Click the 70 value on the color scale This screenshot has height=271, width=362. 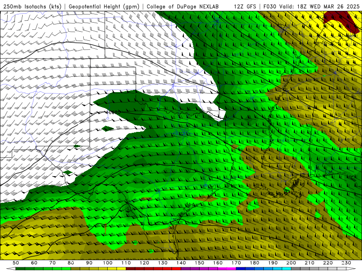52,263
